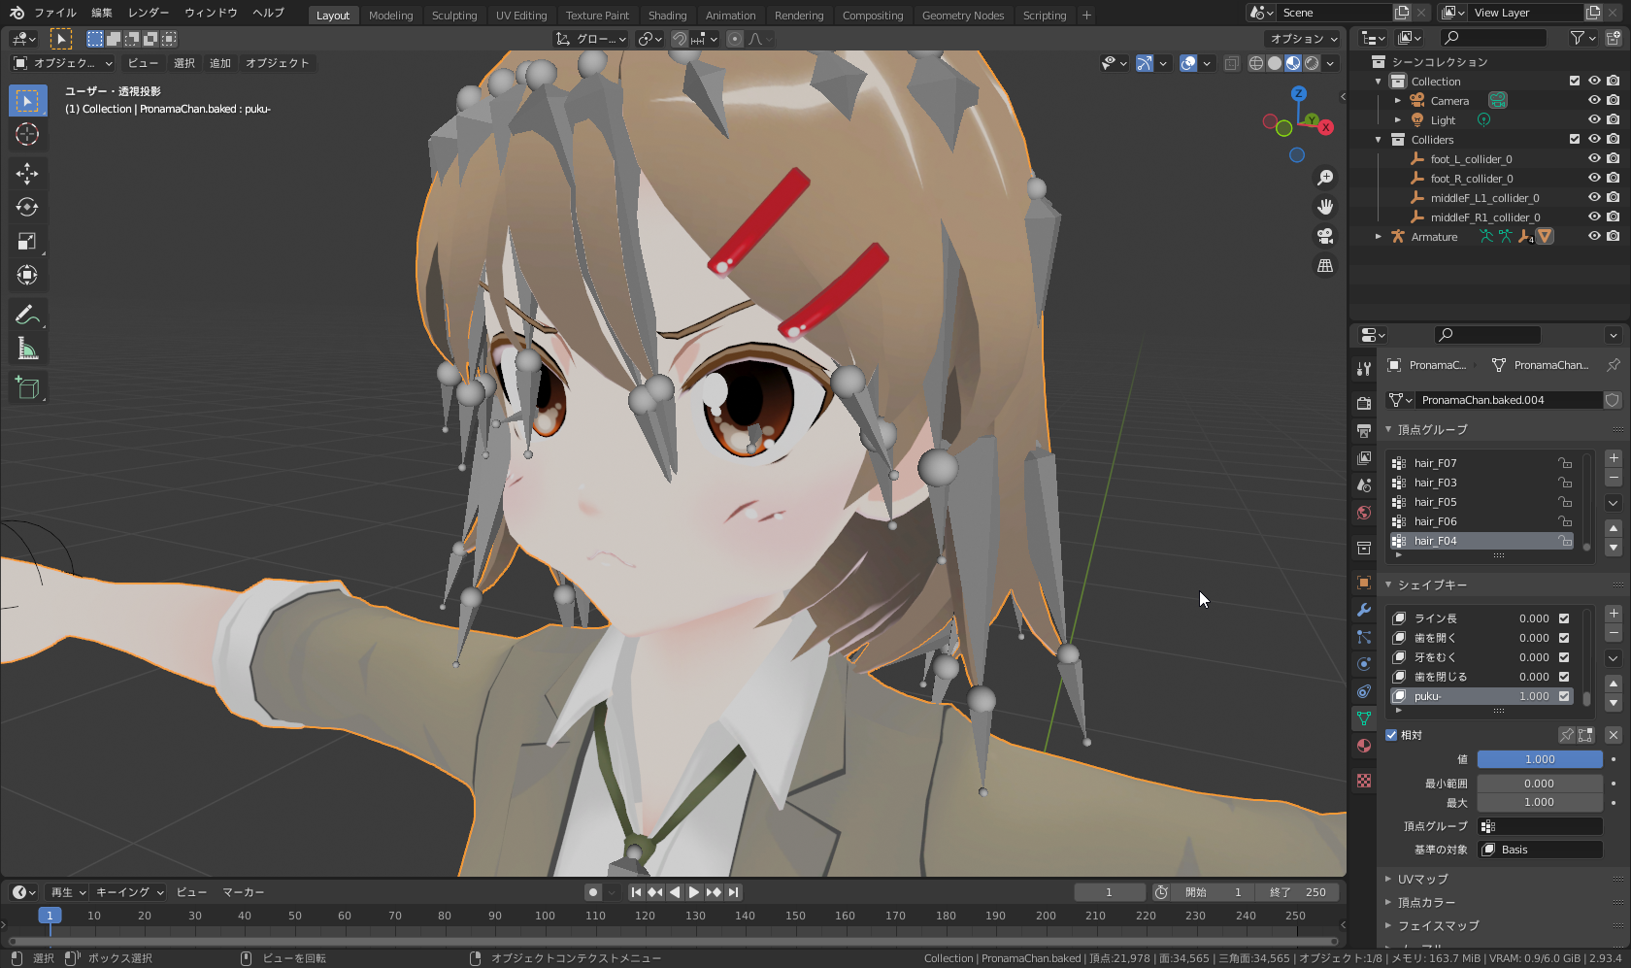The height and width of the screenshot is (968, 1631).
Task: Jump to the timeline end frame
Action: 734,892
